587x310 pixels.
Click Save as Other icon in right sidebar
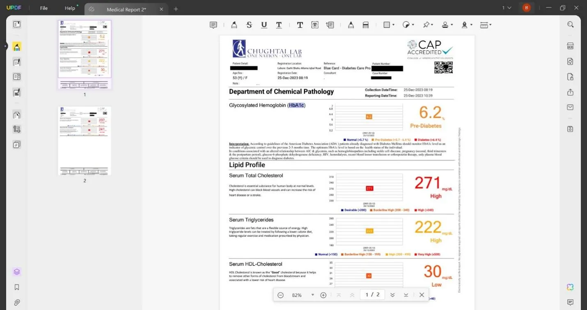coord(570,129)
